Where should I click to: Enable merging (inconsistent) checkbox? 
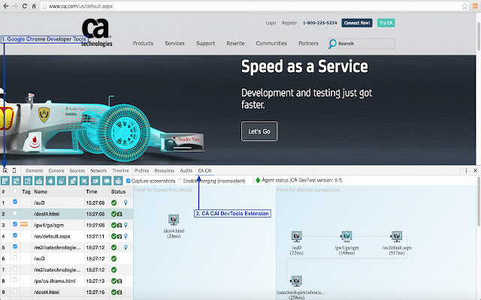point(180,181)
